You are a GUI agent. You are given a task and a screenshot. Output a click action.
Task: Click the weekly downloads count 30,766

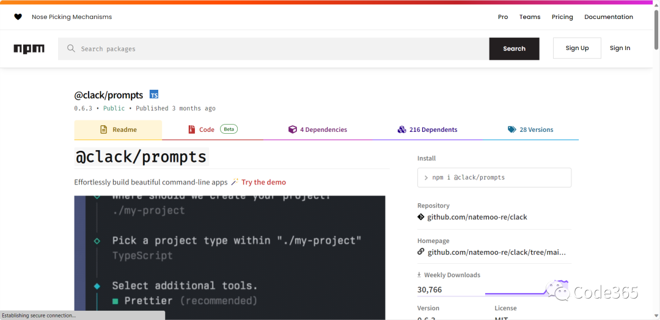click(430, 289)
